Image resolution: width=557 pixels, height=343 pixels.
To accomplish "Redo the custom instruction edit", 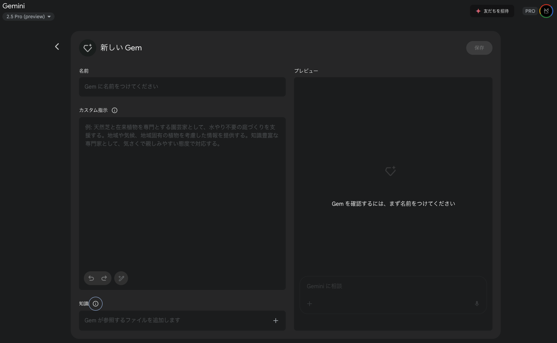I will (104, 278).
